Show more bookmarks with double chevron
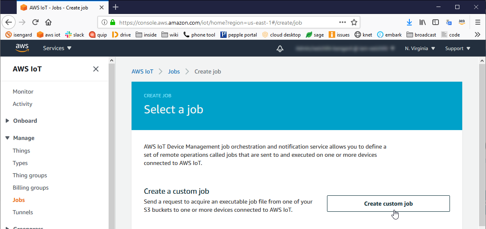The width and height of the screenshot is (486, 229). tap(477, 35)
